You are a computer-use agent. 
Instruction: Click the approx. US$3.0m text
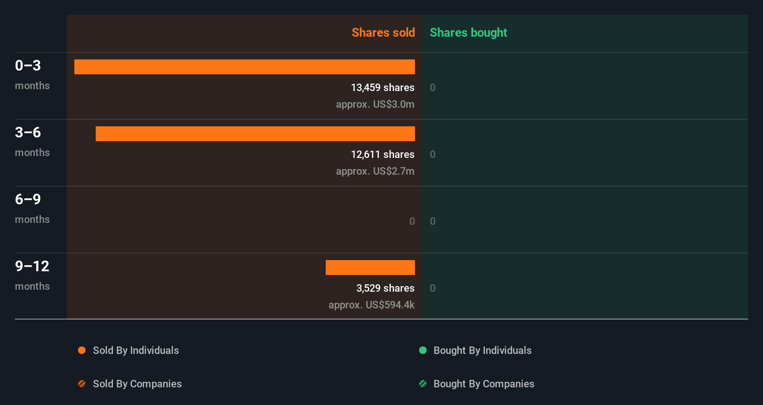(x=375, y=104)
